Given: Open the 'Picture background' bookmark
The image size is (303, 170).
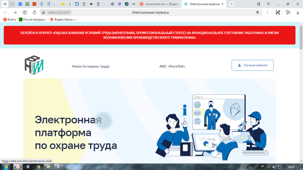Looking at the screenshot, I should coord(33,20).
